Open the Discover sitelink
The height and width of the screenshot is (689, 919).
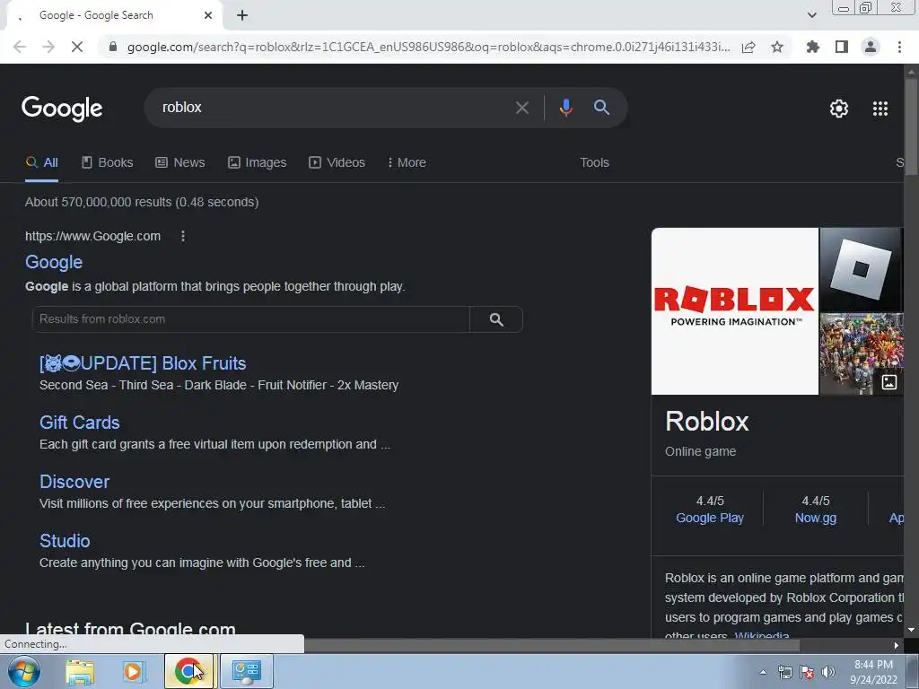point(74,482)
